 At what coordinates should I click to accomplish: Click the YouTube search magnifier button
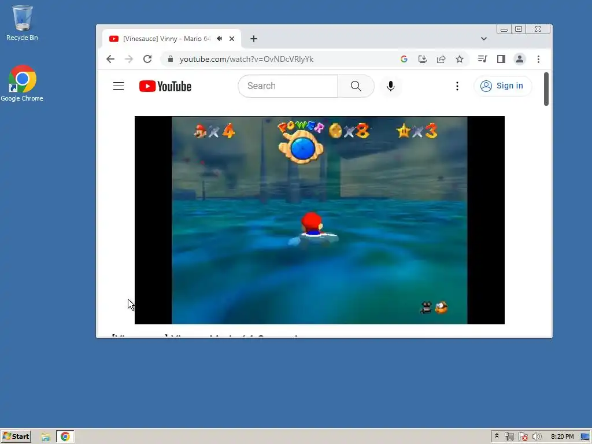pos(356,86)
